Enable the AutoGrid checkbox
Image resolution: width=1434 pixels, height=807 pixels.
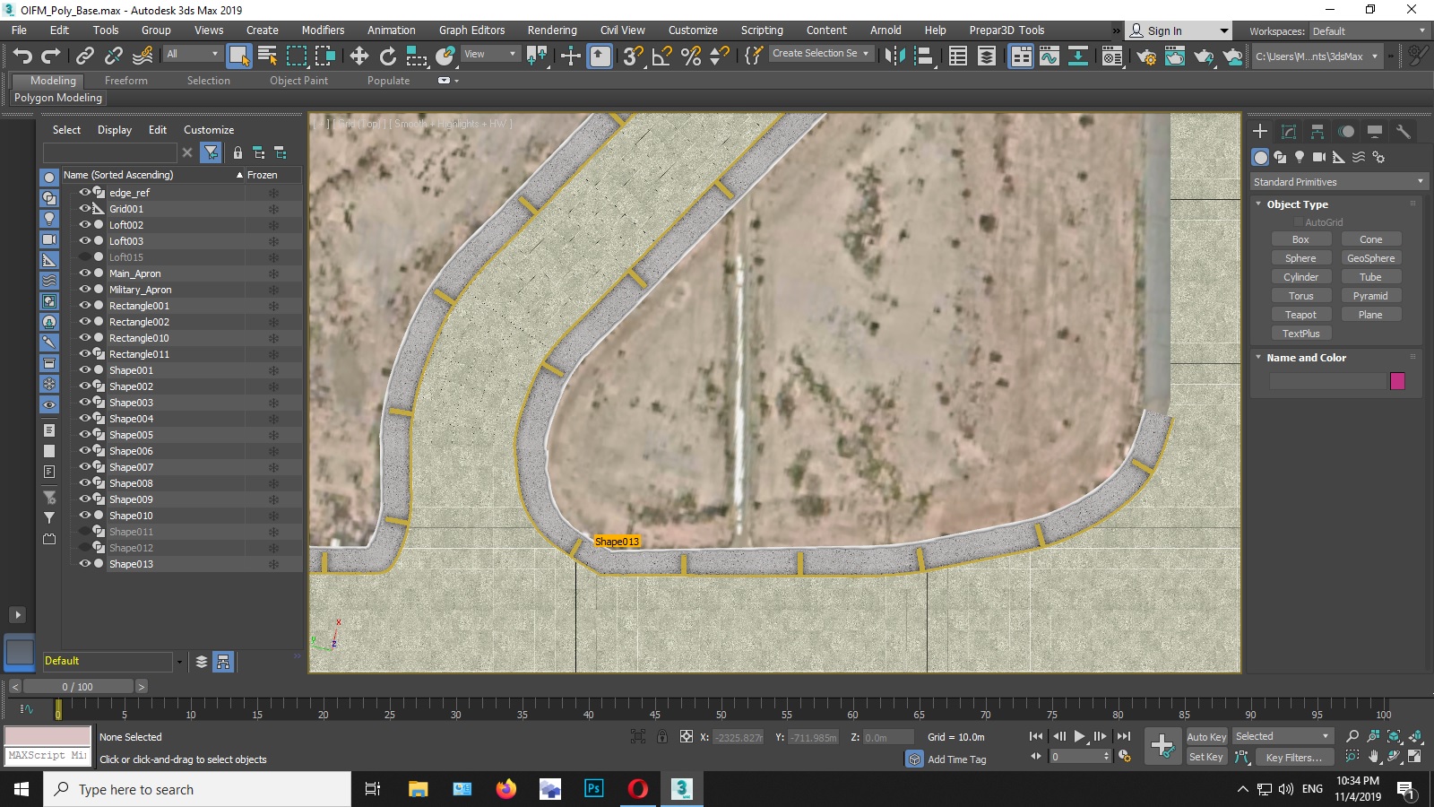(1298, 222)
